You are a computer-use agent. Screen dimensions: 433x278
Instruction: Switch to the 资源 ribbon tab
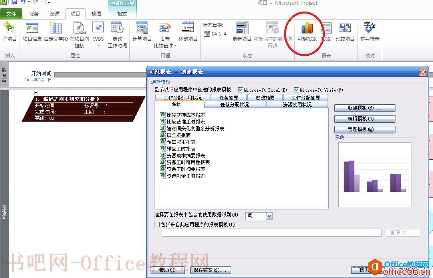point(54,14)
